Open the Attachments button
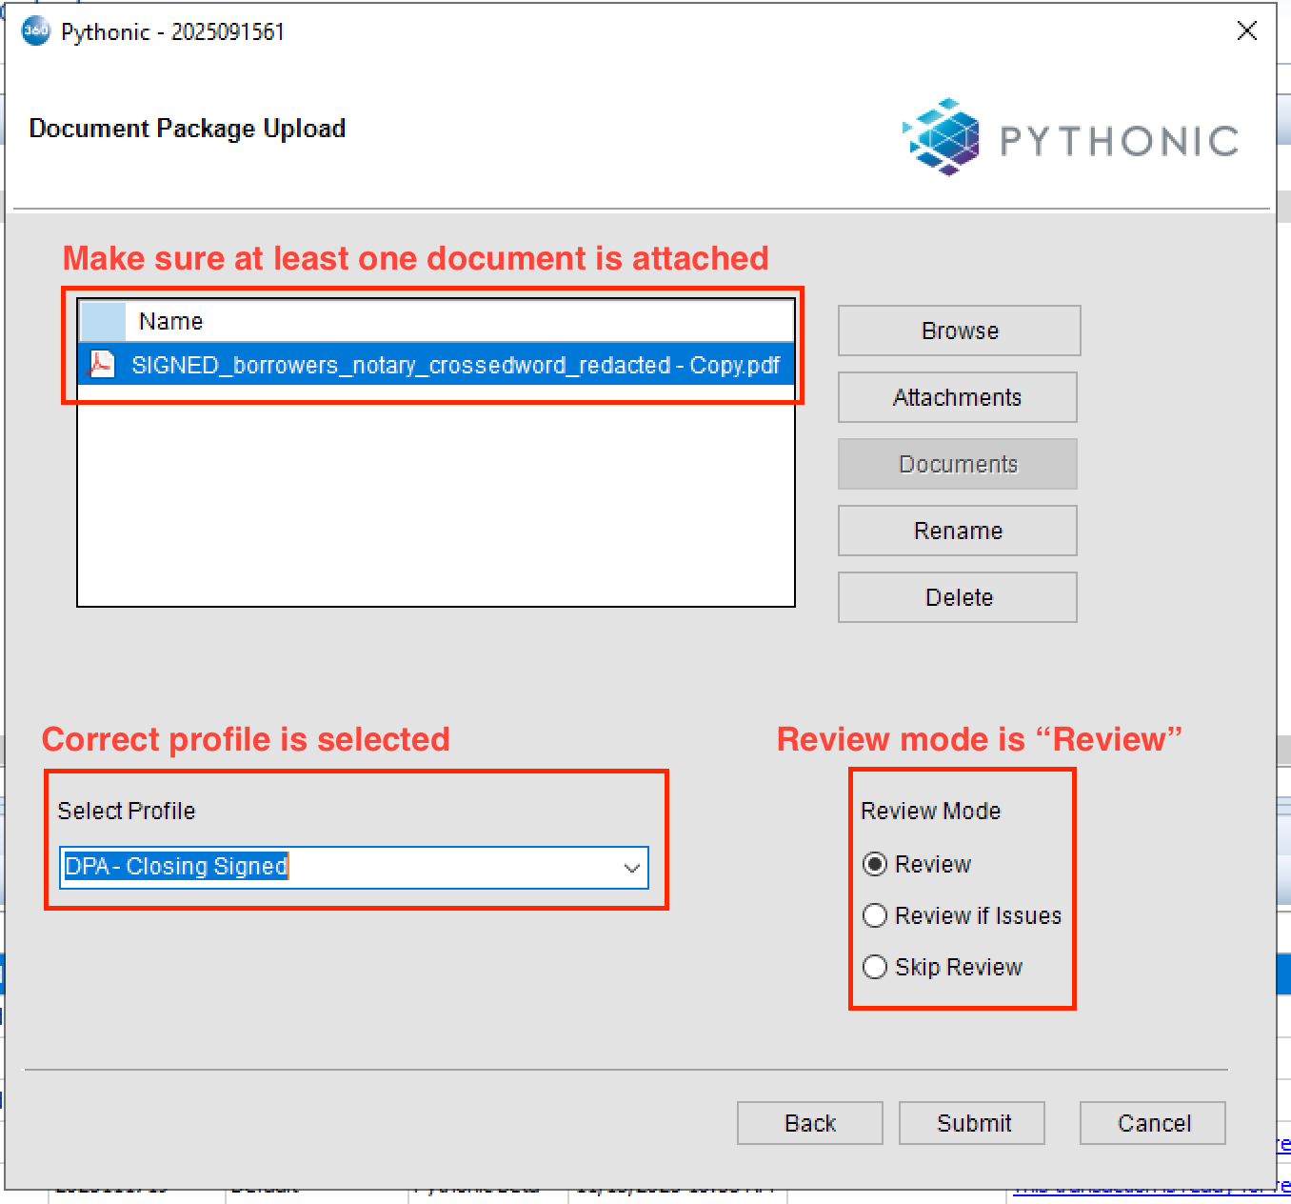Image resolution: width=1291 pixels, height=1204 pixels. pyautogui.click(x=958, y=397)
